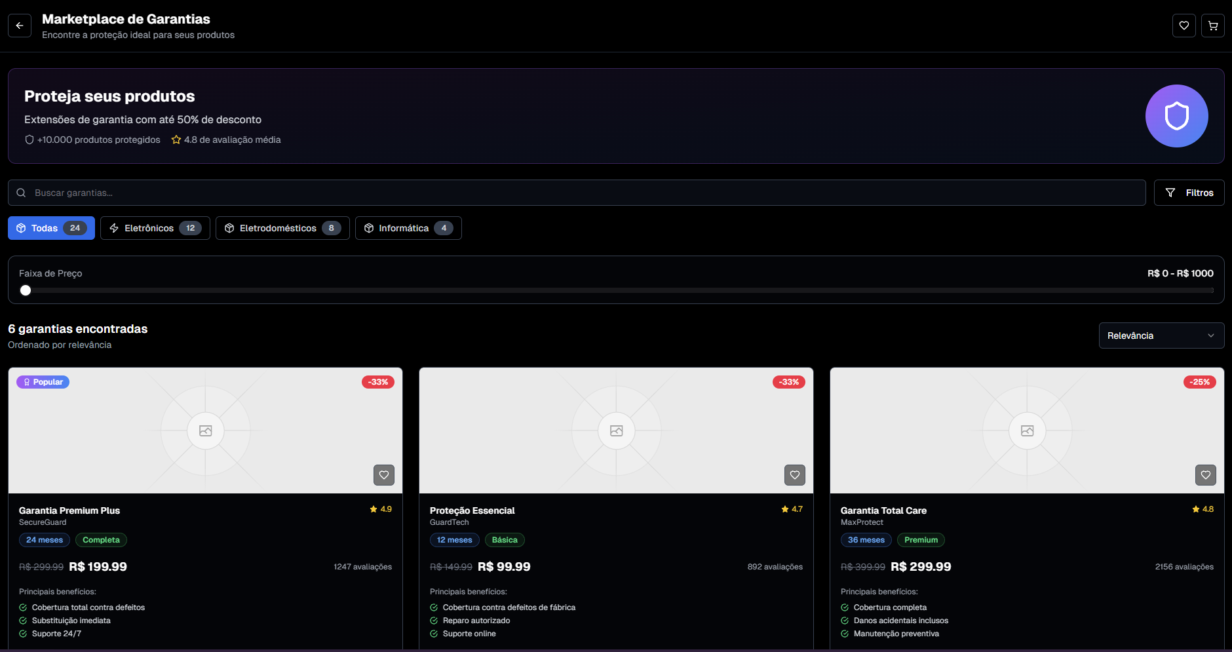Click the -25% discount badge
This screenshot has width=1232, height=652.
pyautogui.click(x=1199, y=382)
